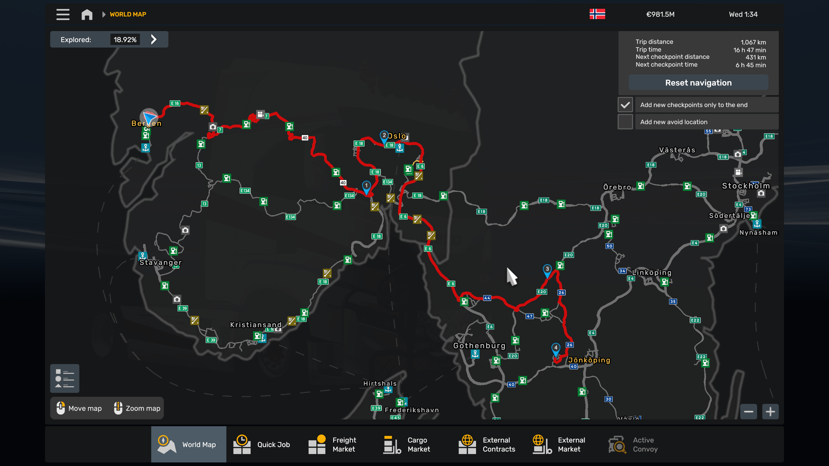Enable add new avoid location checkbox
The image size is (829, 466).
tap(625, 122)
